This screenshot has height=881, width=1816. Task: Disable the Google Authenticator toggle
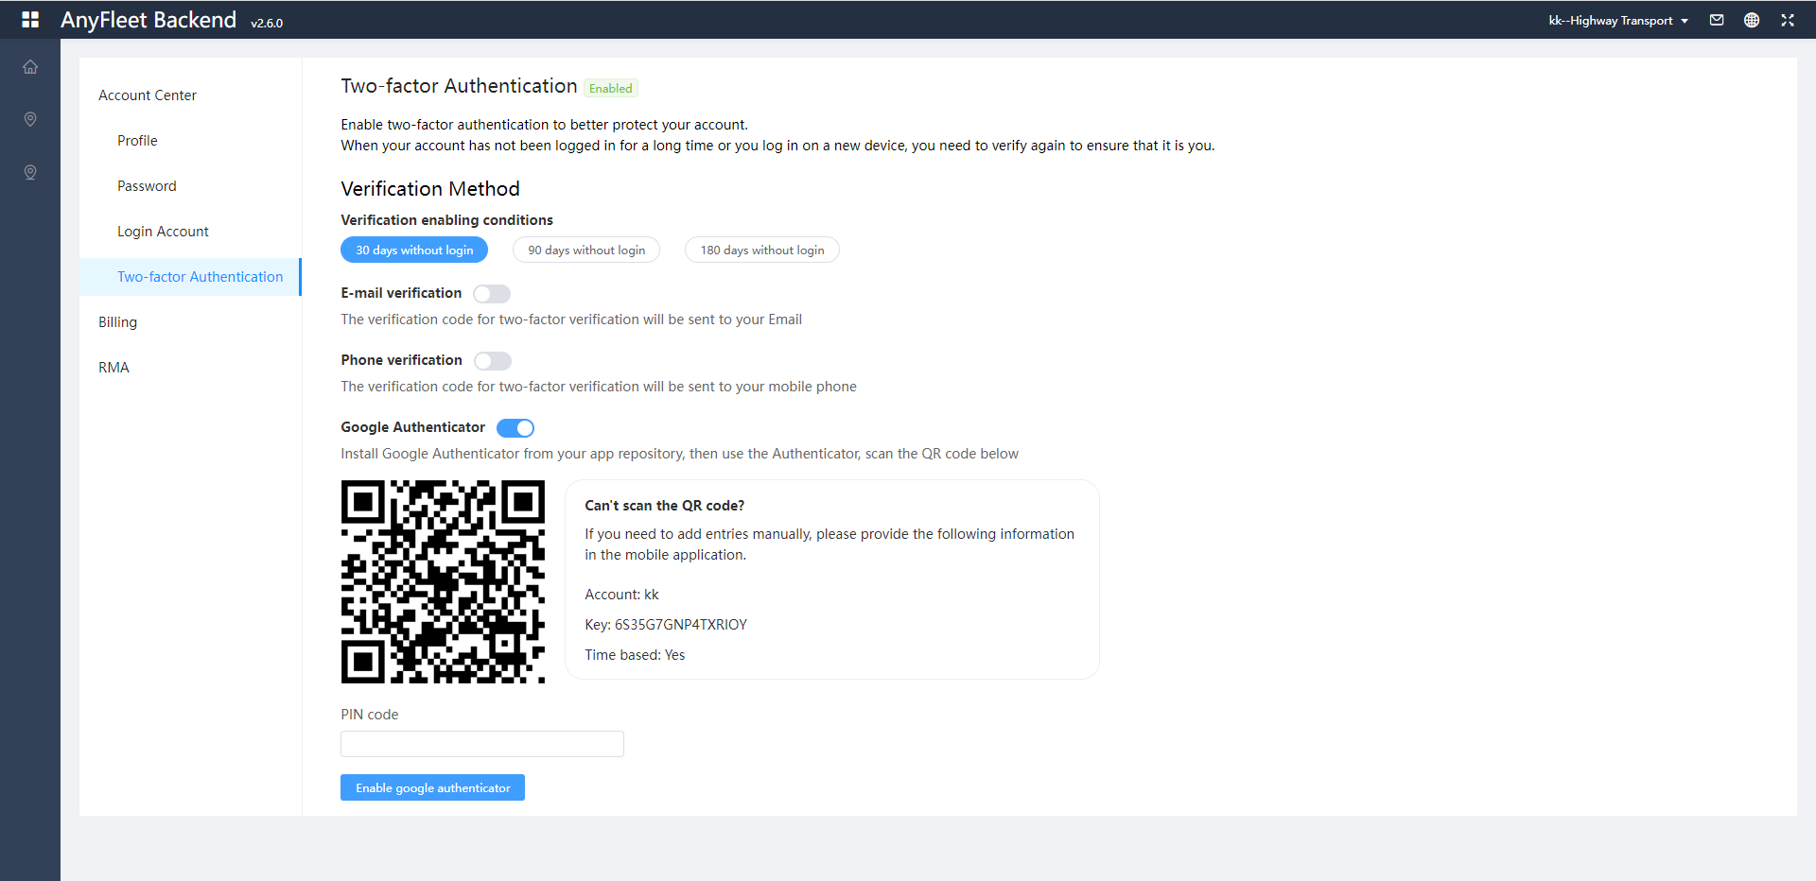pyautogui.click(x=515, y=427)
